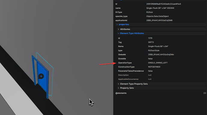The width and height of the screenshot is (207, 115).
Task: Click the type IfcDoorStyle value
Action: pos(154,51)
